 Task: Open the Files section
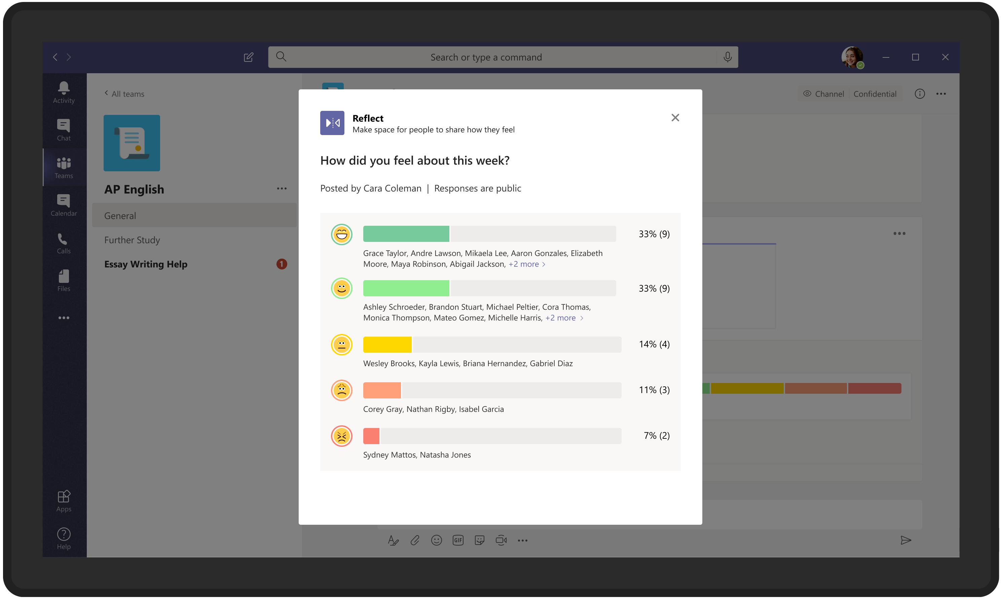click(64, 280)
